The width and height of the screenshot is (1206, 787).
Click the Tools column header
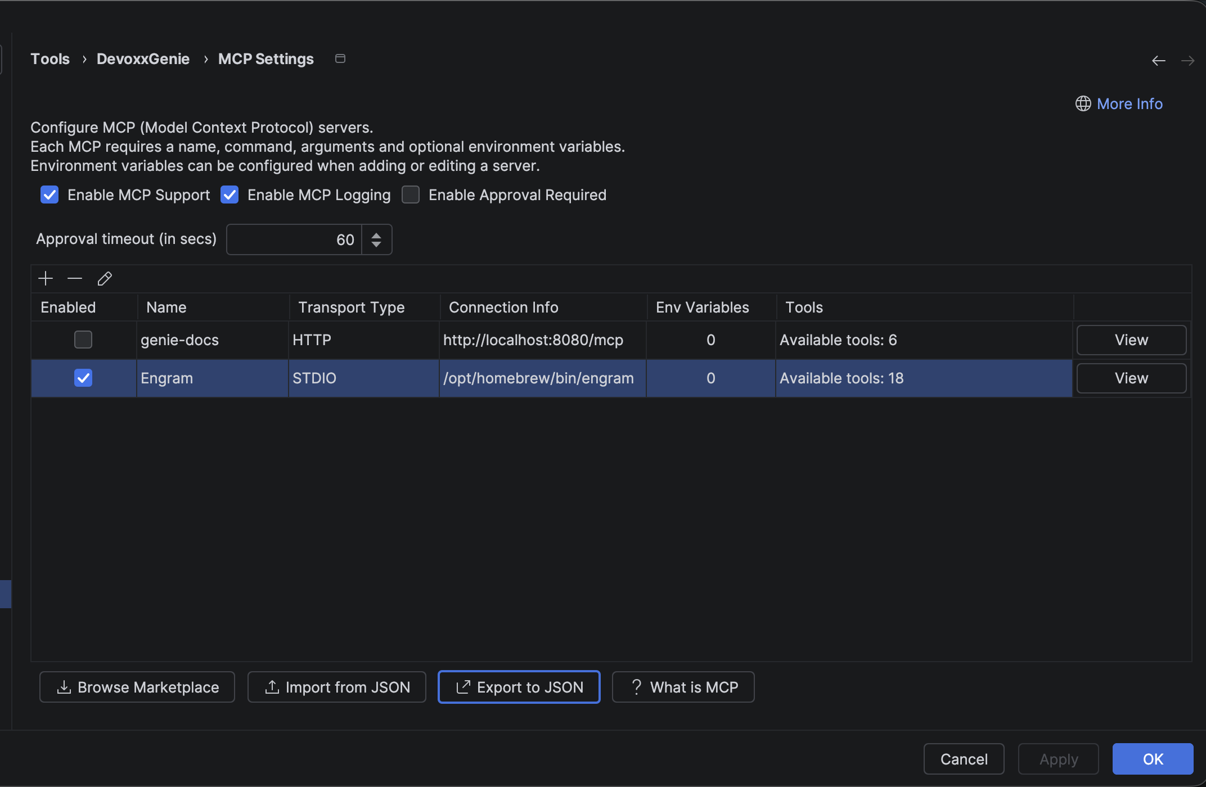[925, 307]
